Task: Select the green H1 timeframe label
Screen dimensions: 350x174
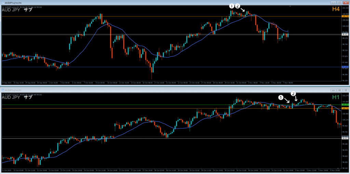Action: pyautogui.click(x=336, y=97)
